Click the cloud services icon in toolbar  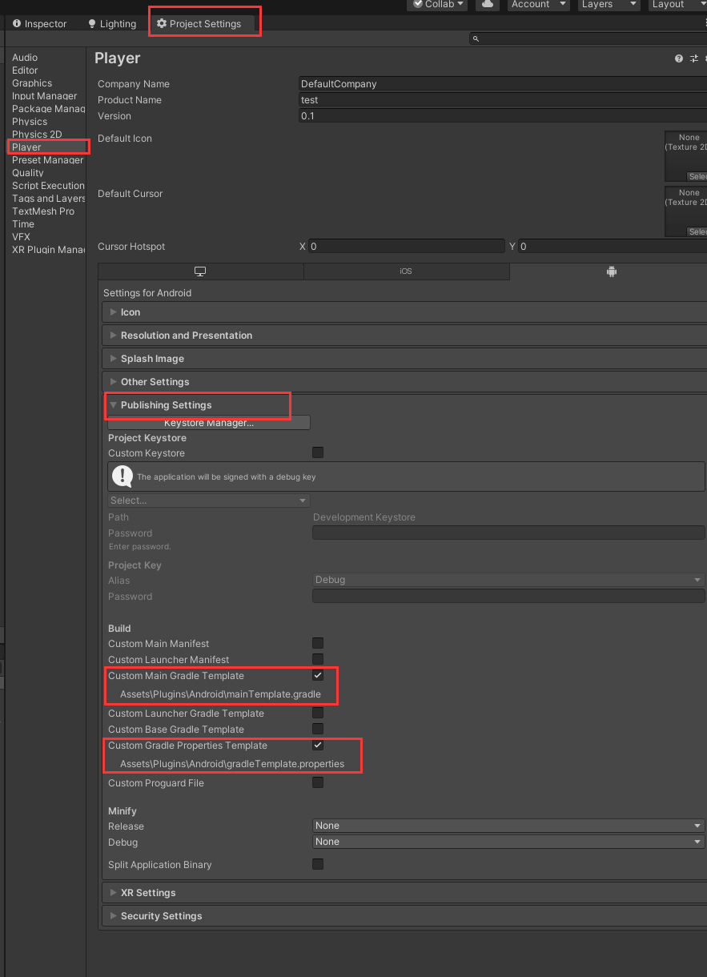(x=486, y=4)
